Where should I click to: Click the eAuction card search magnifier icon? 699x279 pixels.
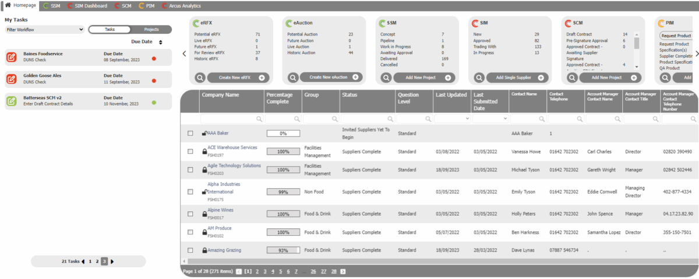coord(292,77)
